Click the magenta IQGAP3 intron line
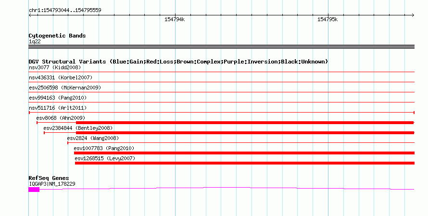428x216 pixels. 227,188
